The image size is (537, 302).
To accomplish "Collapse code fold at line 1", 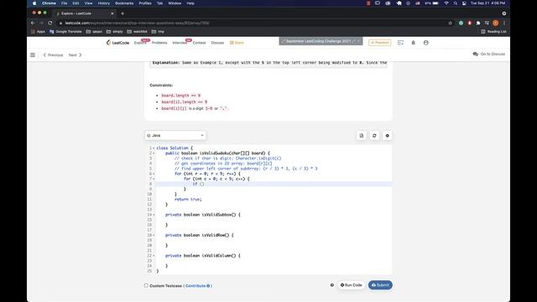I will tap(154, 148).
